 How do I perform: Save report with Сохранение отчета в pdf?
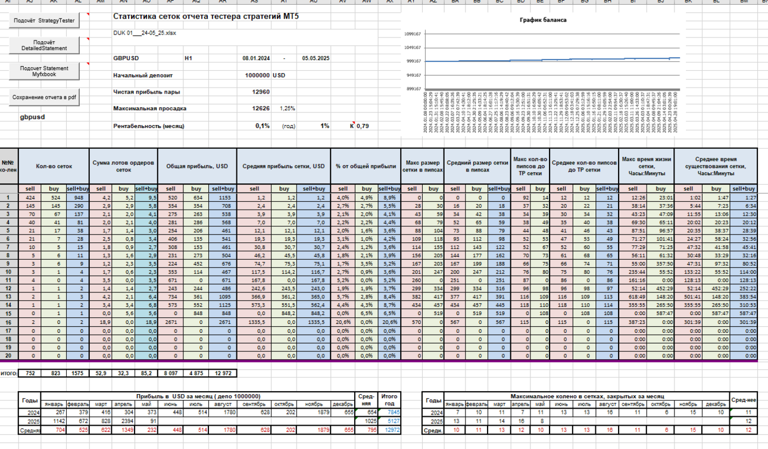tap(44, 97)
